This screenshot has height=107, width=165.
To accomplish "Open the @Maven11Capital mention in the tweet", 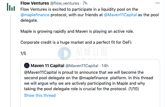I will coord(120,15).
